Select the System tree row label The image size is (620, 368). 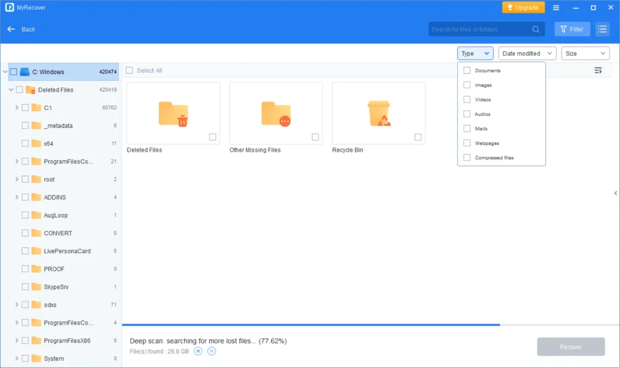(53, 358)
